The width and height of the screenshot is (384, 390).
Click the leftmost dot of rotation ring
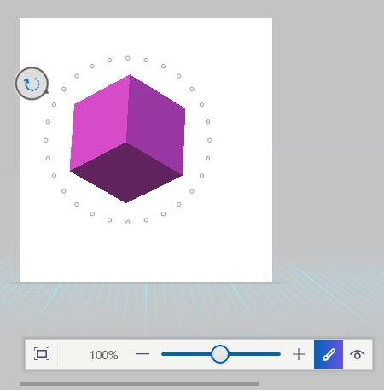pyautogui.click(x=46, y=140)
